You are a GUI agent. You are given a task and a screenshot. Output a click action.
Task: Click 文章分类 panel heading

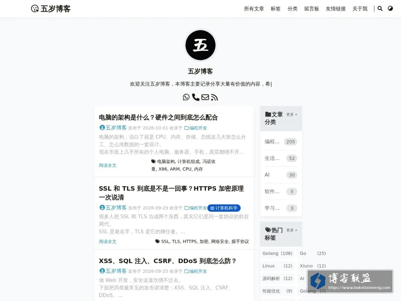[274, 118]
